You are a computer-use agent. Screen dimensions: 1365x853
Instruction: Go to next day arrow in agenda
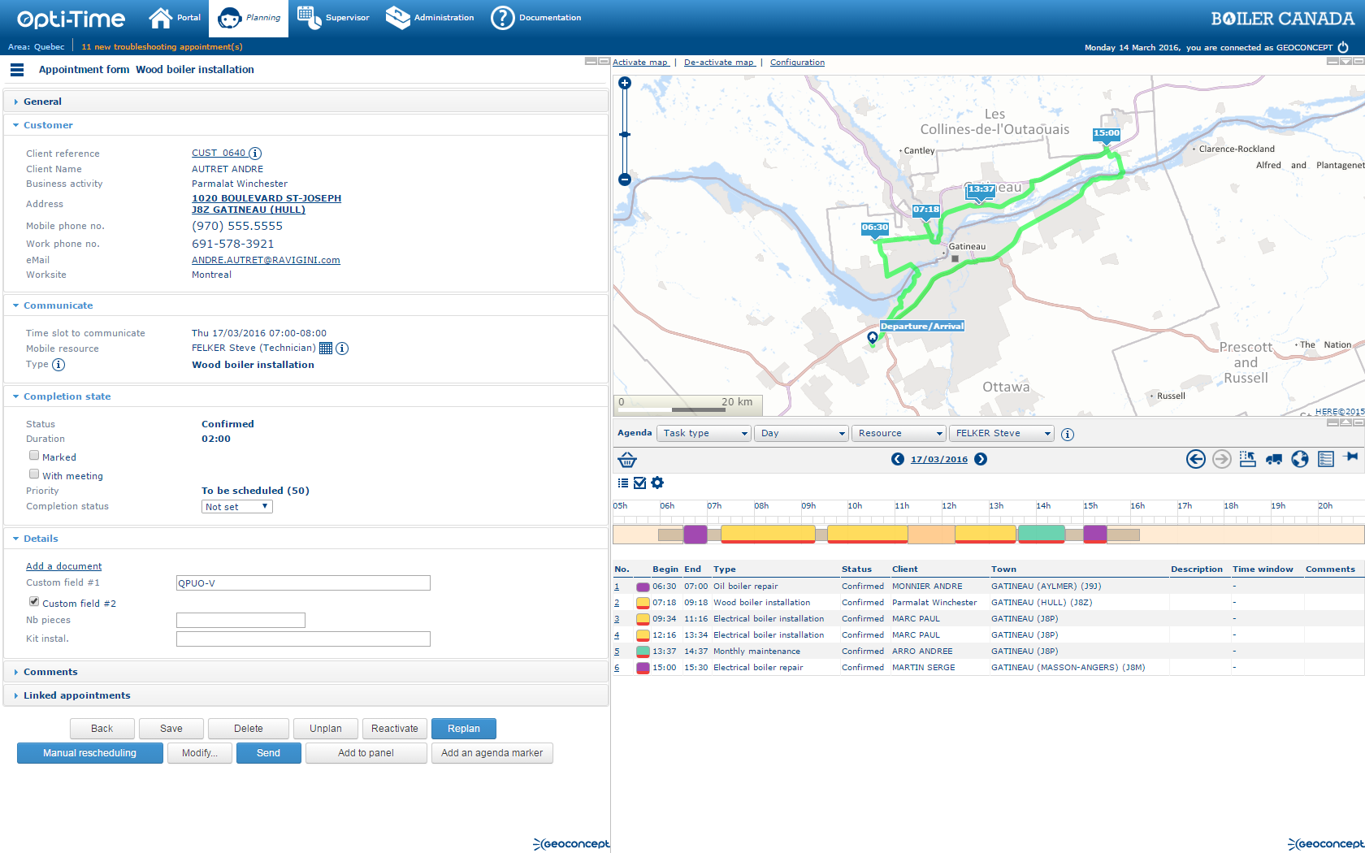pos(981,460)
